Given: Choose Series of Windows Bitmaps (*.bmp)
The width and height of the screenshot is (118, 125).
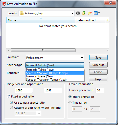Looking at the screenshot, I should point(55,73).
